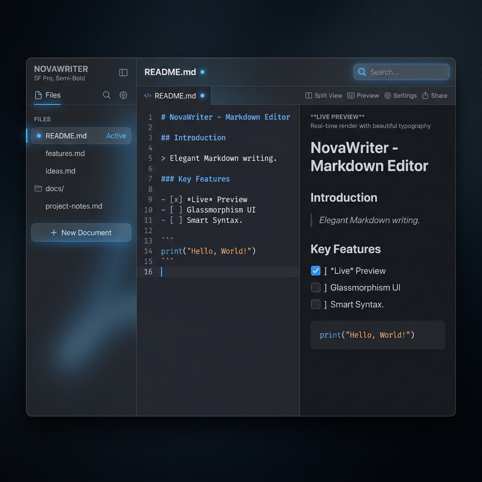Click the preview code block print statement
Viewport: 482px width, 482px height.
tap(367, 335)
